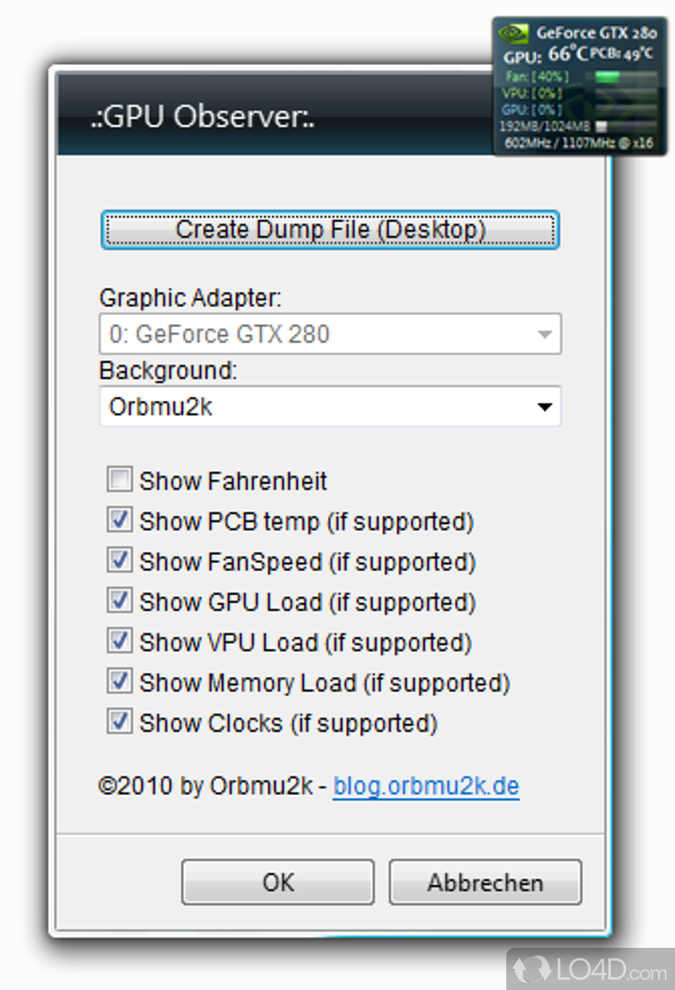Toggle the Show Clocks checkbox
This screenshot has width=675, height=990.
point(120,722)
